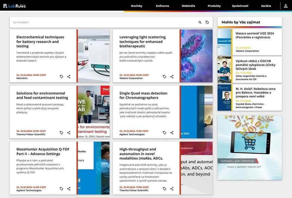Click 'Ústav organické chemie a biochemie AV ČR'
Viewport: 292px width, 198px height.
coord(251,77)
